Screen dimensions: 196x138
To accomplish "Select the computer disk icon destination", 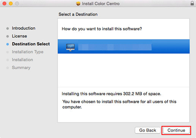I will tap(71, 47).
